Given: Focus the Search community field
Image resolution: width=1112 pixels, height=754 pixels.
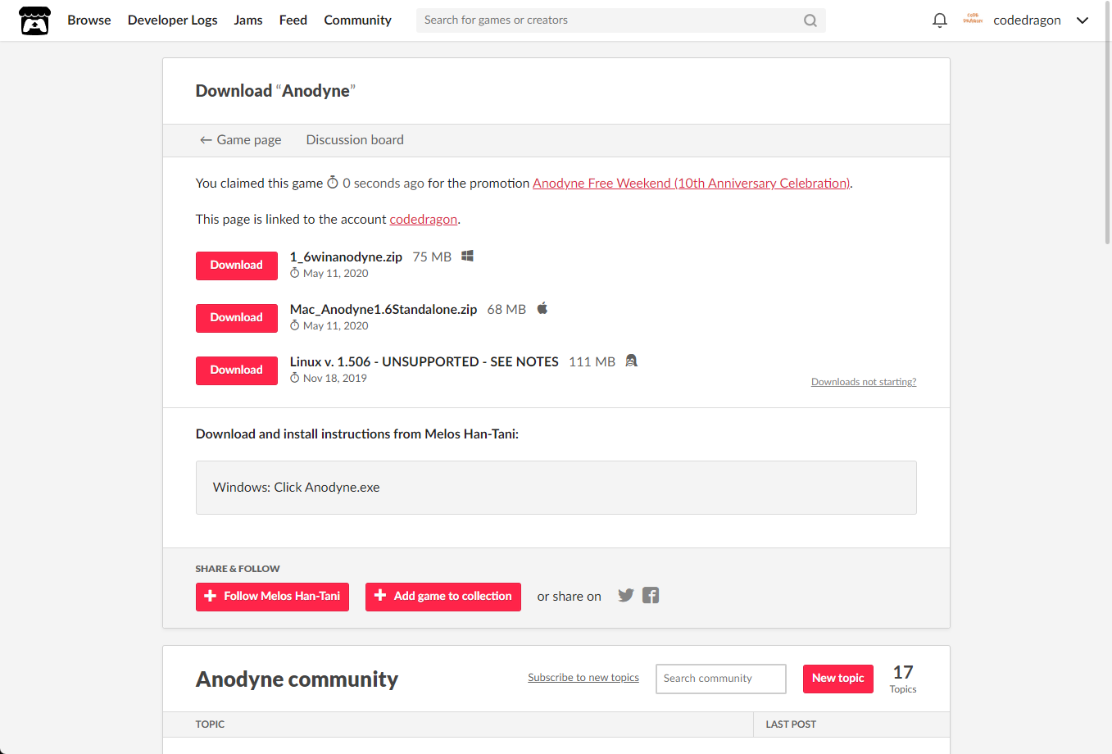Looking at the screenshot, I should tap(721, 679).
